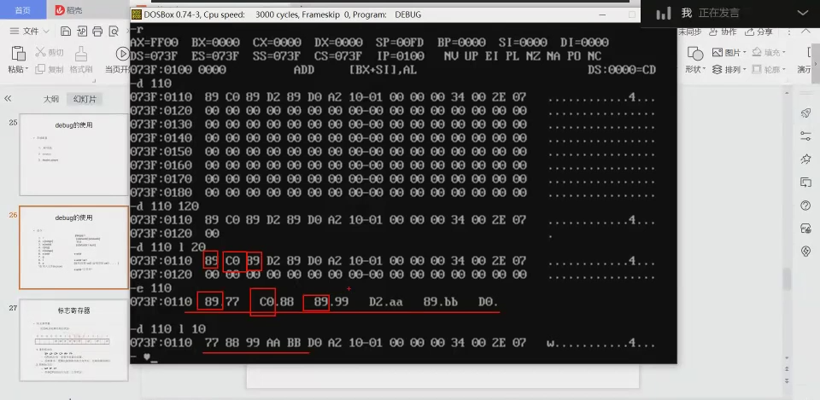
Task: Click the Fill (填充) bucket icon
Action: (x=757, y=53)
